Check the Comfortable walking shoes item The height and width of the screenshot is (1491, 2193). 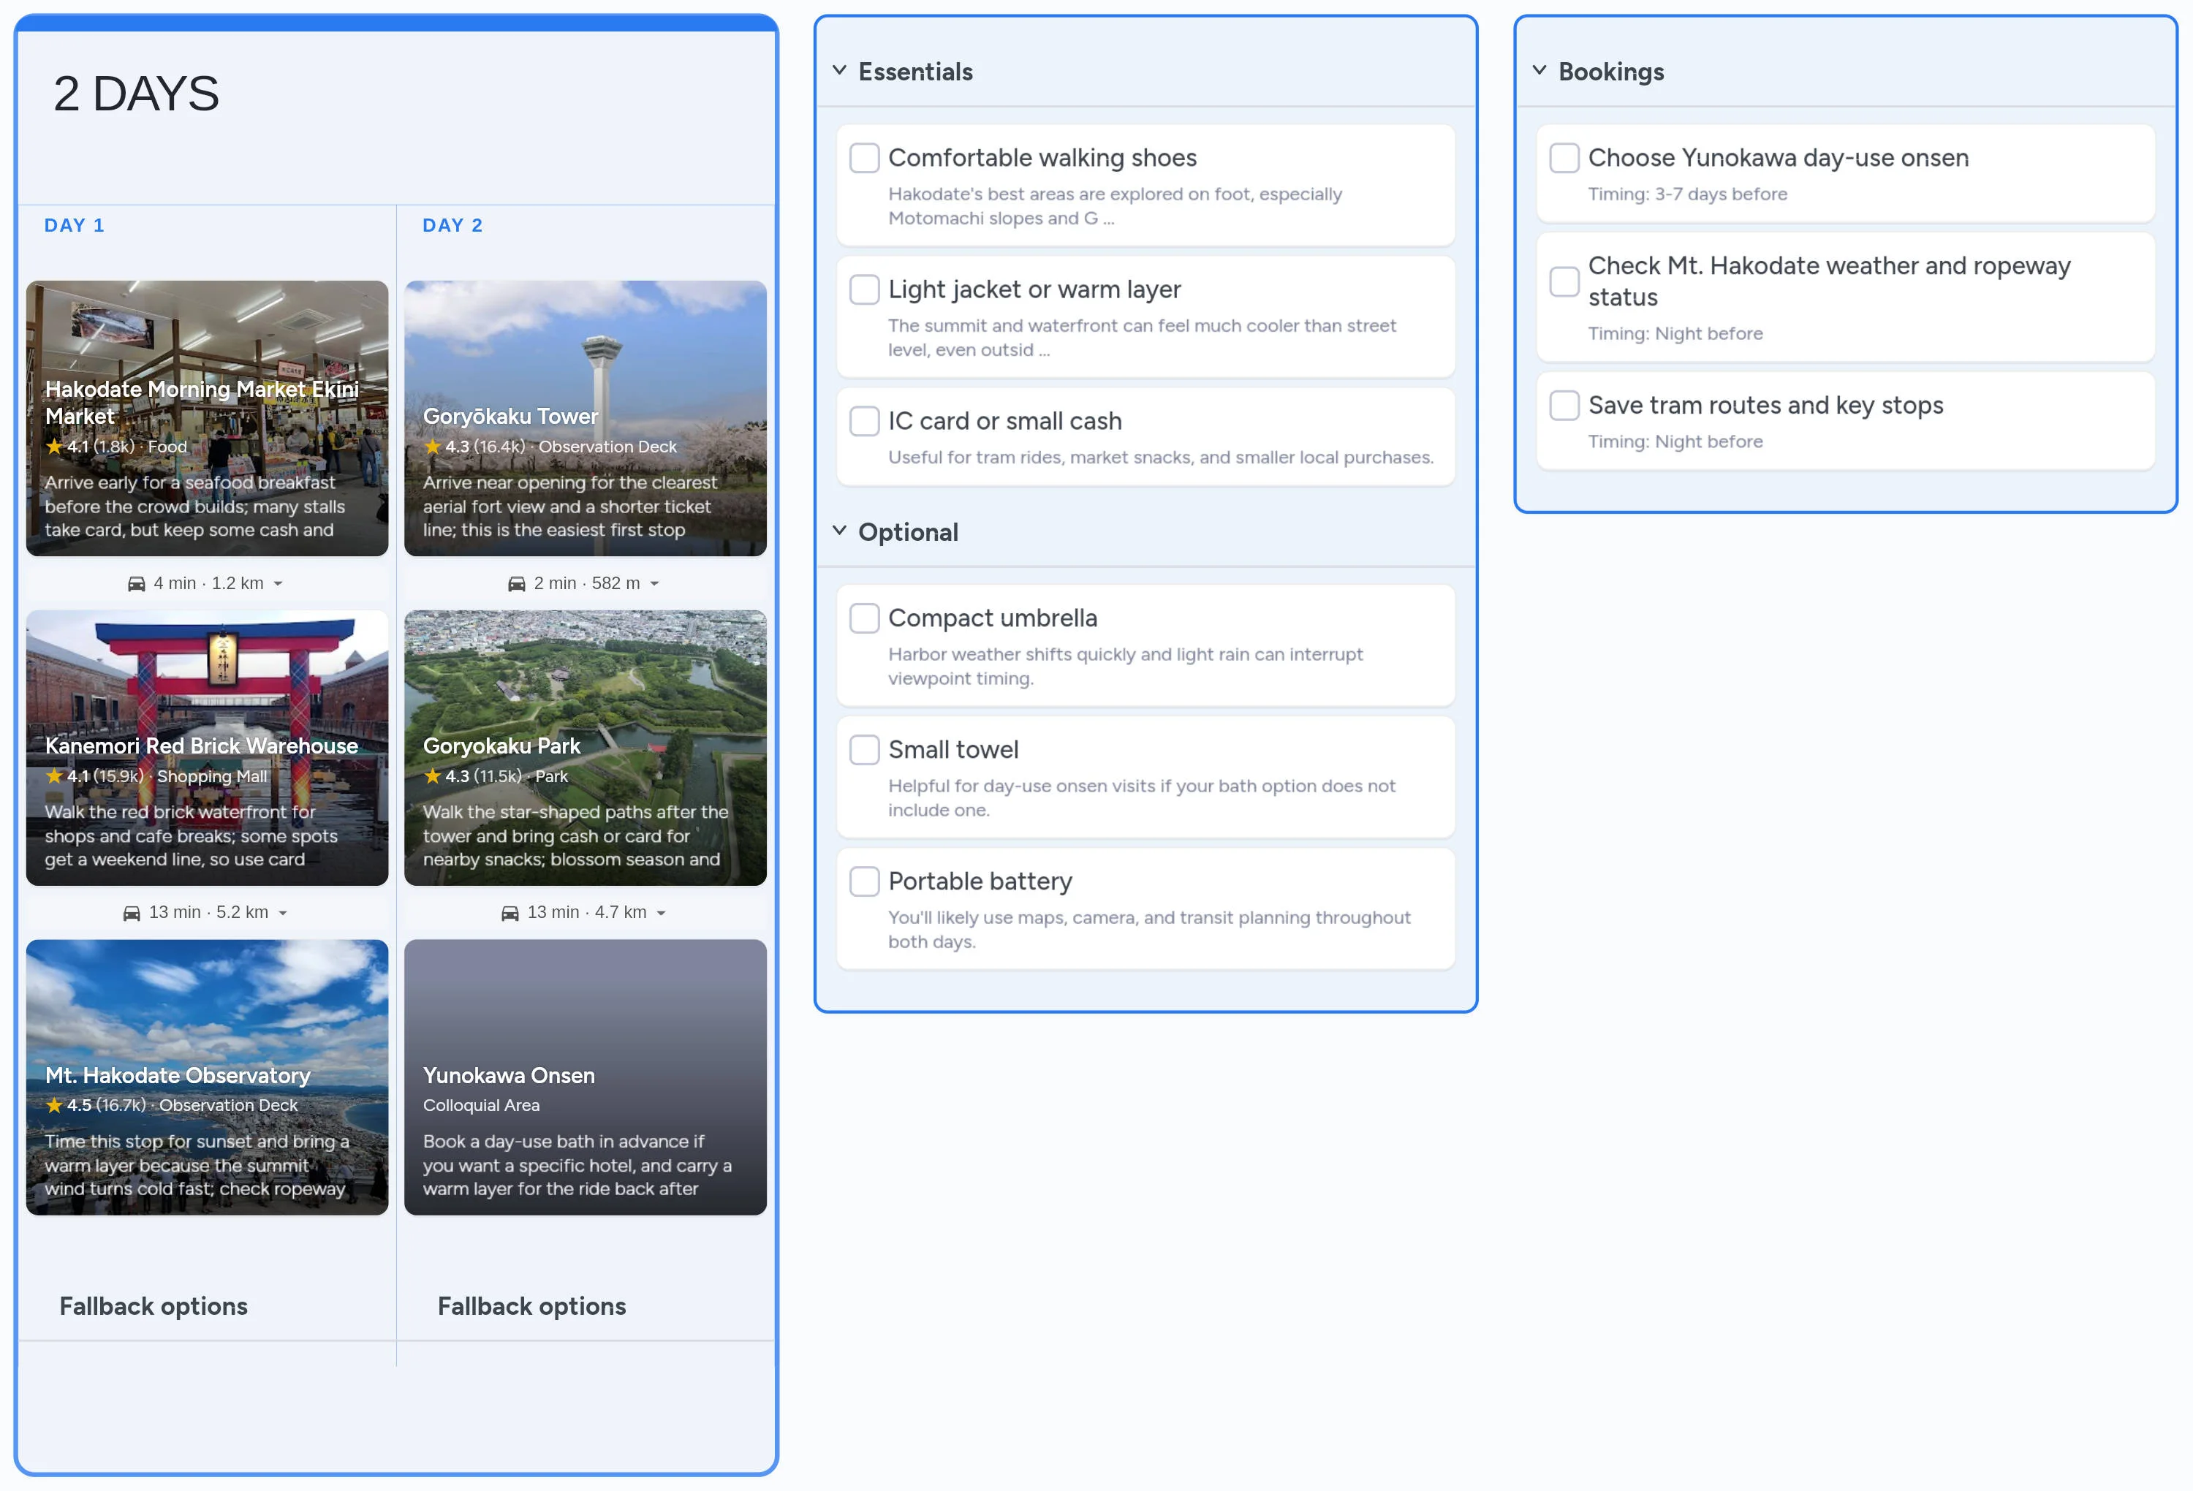[864, 159]
